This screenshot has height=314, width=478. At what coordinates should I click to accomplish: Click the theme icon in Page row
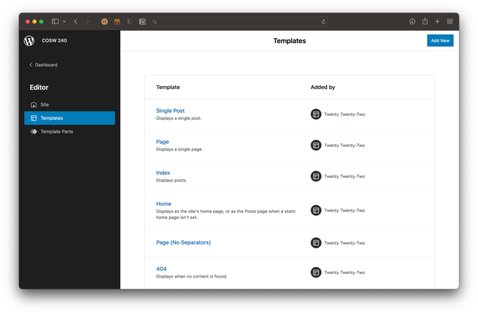tap(316, 145)
